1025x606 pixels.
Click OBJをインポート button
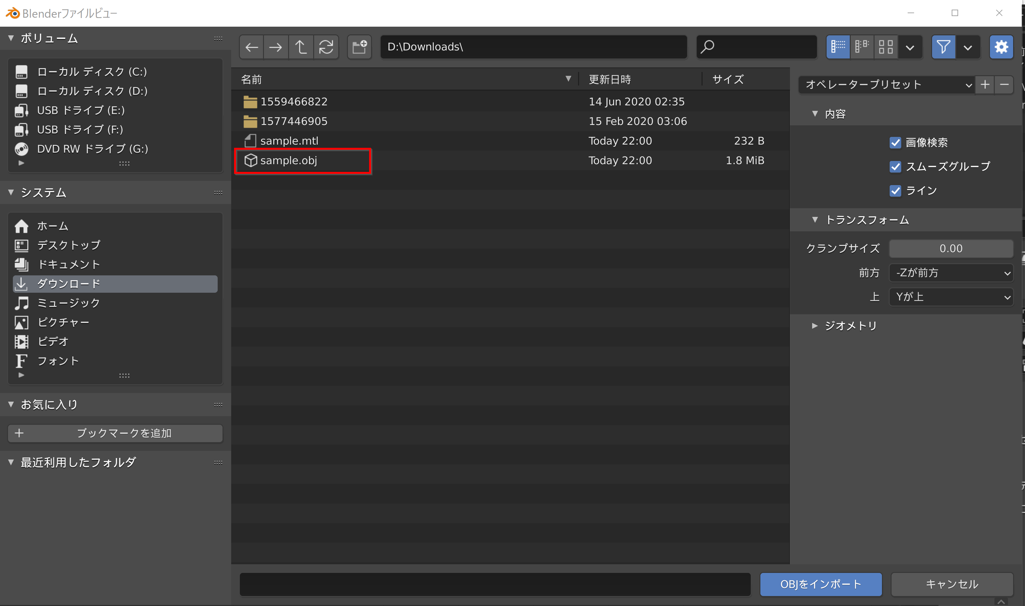821,584
